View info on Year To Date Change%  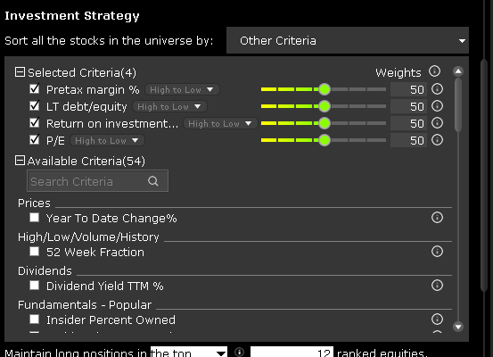click(437, 217)
